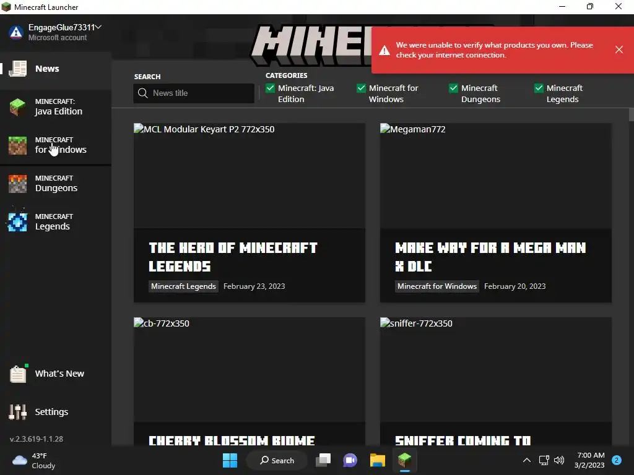Click the Java Edition grass block icon

[x=18, y=107]
